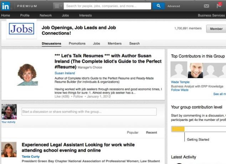Open the messages envelope icon
Image resolution: width=226 pixels, height=164 pixels.
(206, 6)
